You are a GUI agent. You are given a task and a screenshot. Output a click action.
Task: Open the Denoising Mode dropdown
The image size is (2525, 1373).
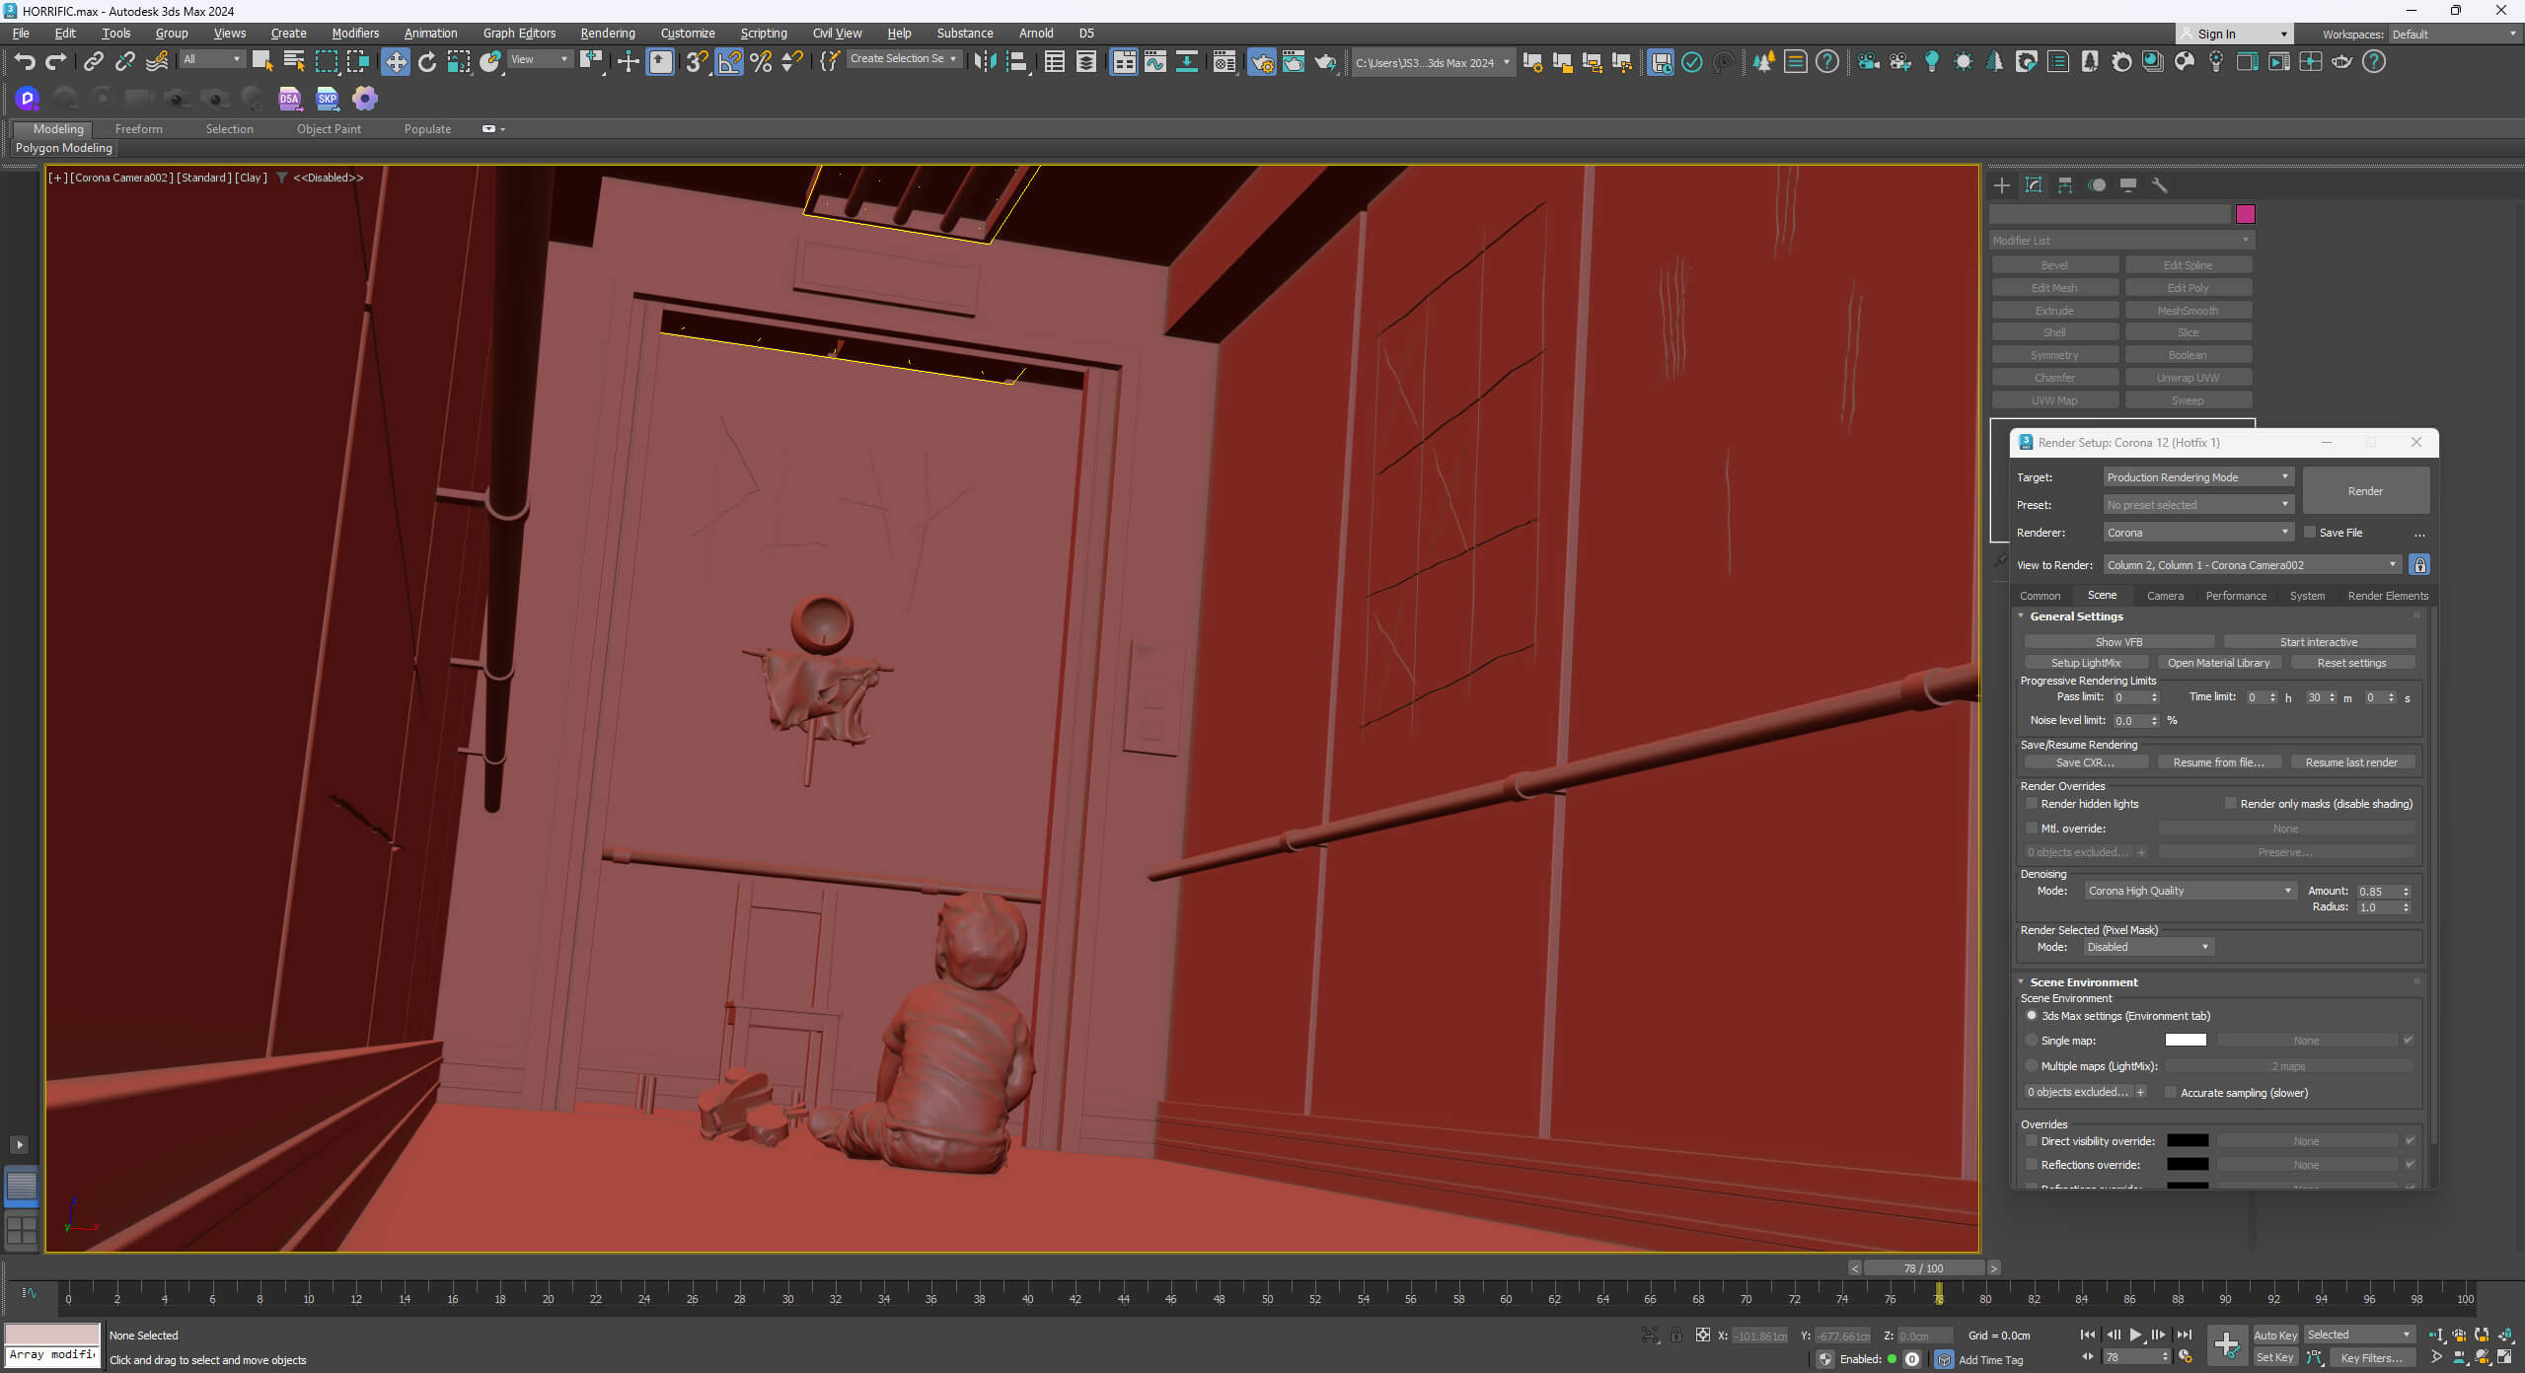(2190, 891)
